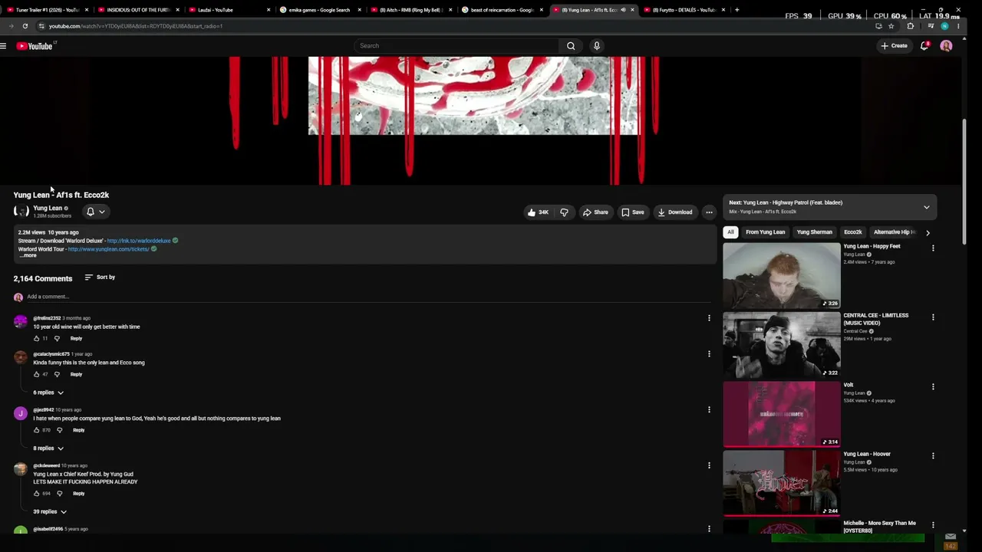The image size is (982, 552).
Task: Like the video showing 34K likes
Action: [538, 212]
